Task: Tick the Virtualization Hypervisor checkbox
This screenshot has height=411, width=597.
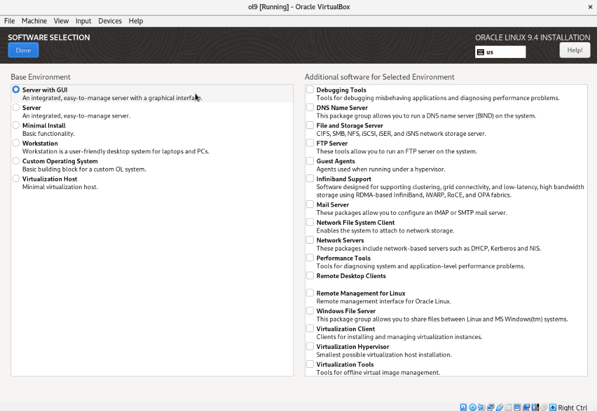Action: click(x=310, y=346)
